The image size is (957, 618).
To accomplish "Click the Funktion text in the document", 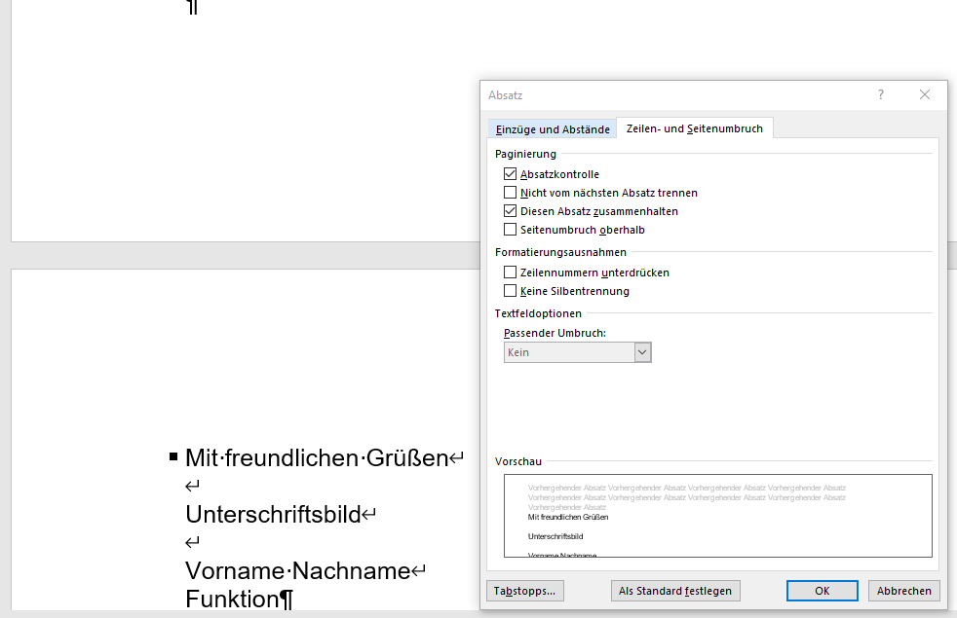I will pyautogui.click(x=232, y=599).
